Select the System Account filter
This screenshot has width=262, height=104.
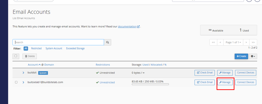[54, 48]
